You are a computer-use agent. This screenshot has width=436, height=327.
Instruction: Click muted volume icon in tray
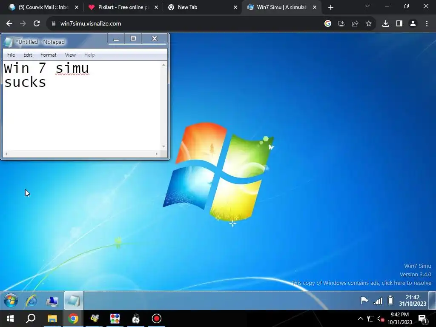point(381,318)
